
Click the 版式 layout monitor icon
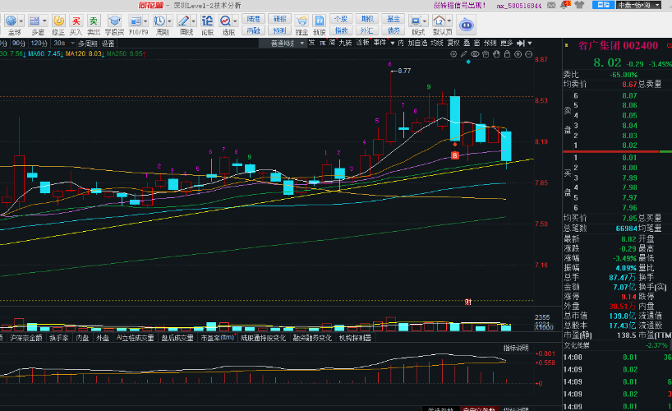click(416, 21)
